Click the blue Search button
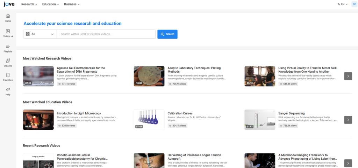 (167, 34)
